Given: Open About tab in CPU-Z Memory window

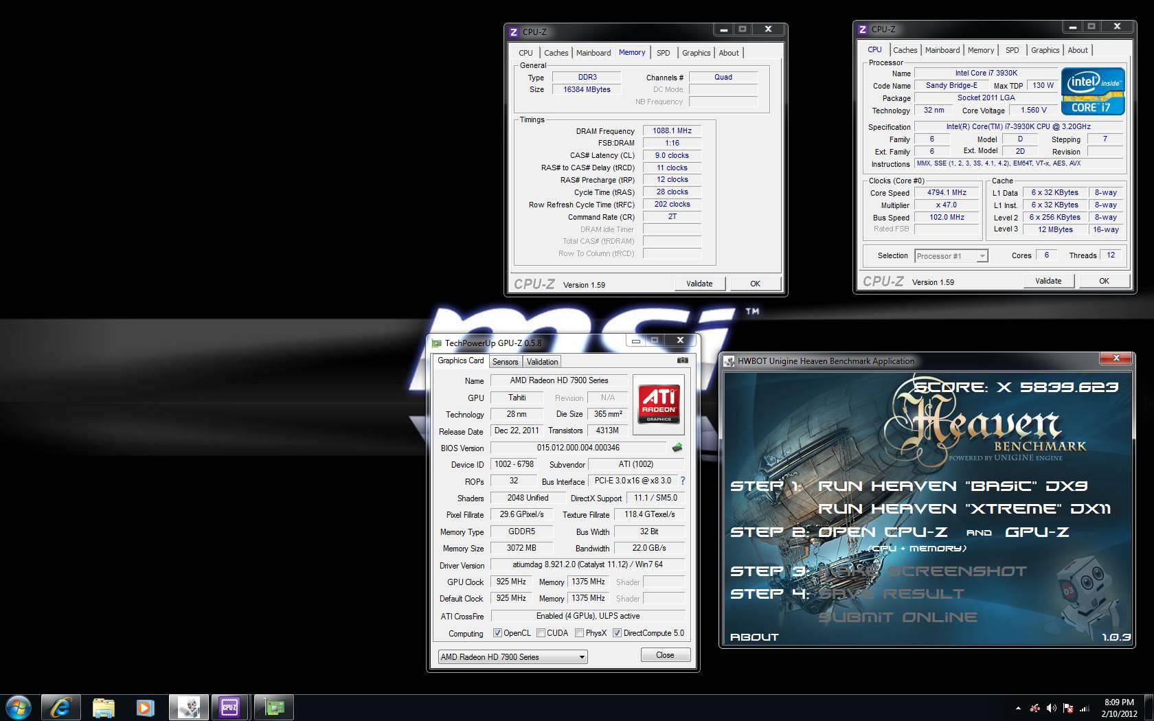Looking at the screenshot, I should click(729, 53).
